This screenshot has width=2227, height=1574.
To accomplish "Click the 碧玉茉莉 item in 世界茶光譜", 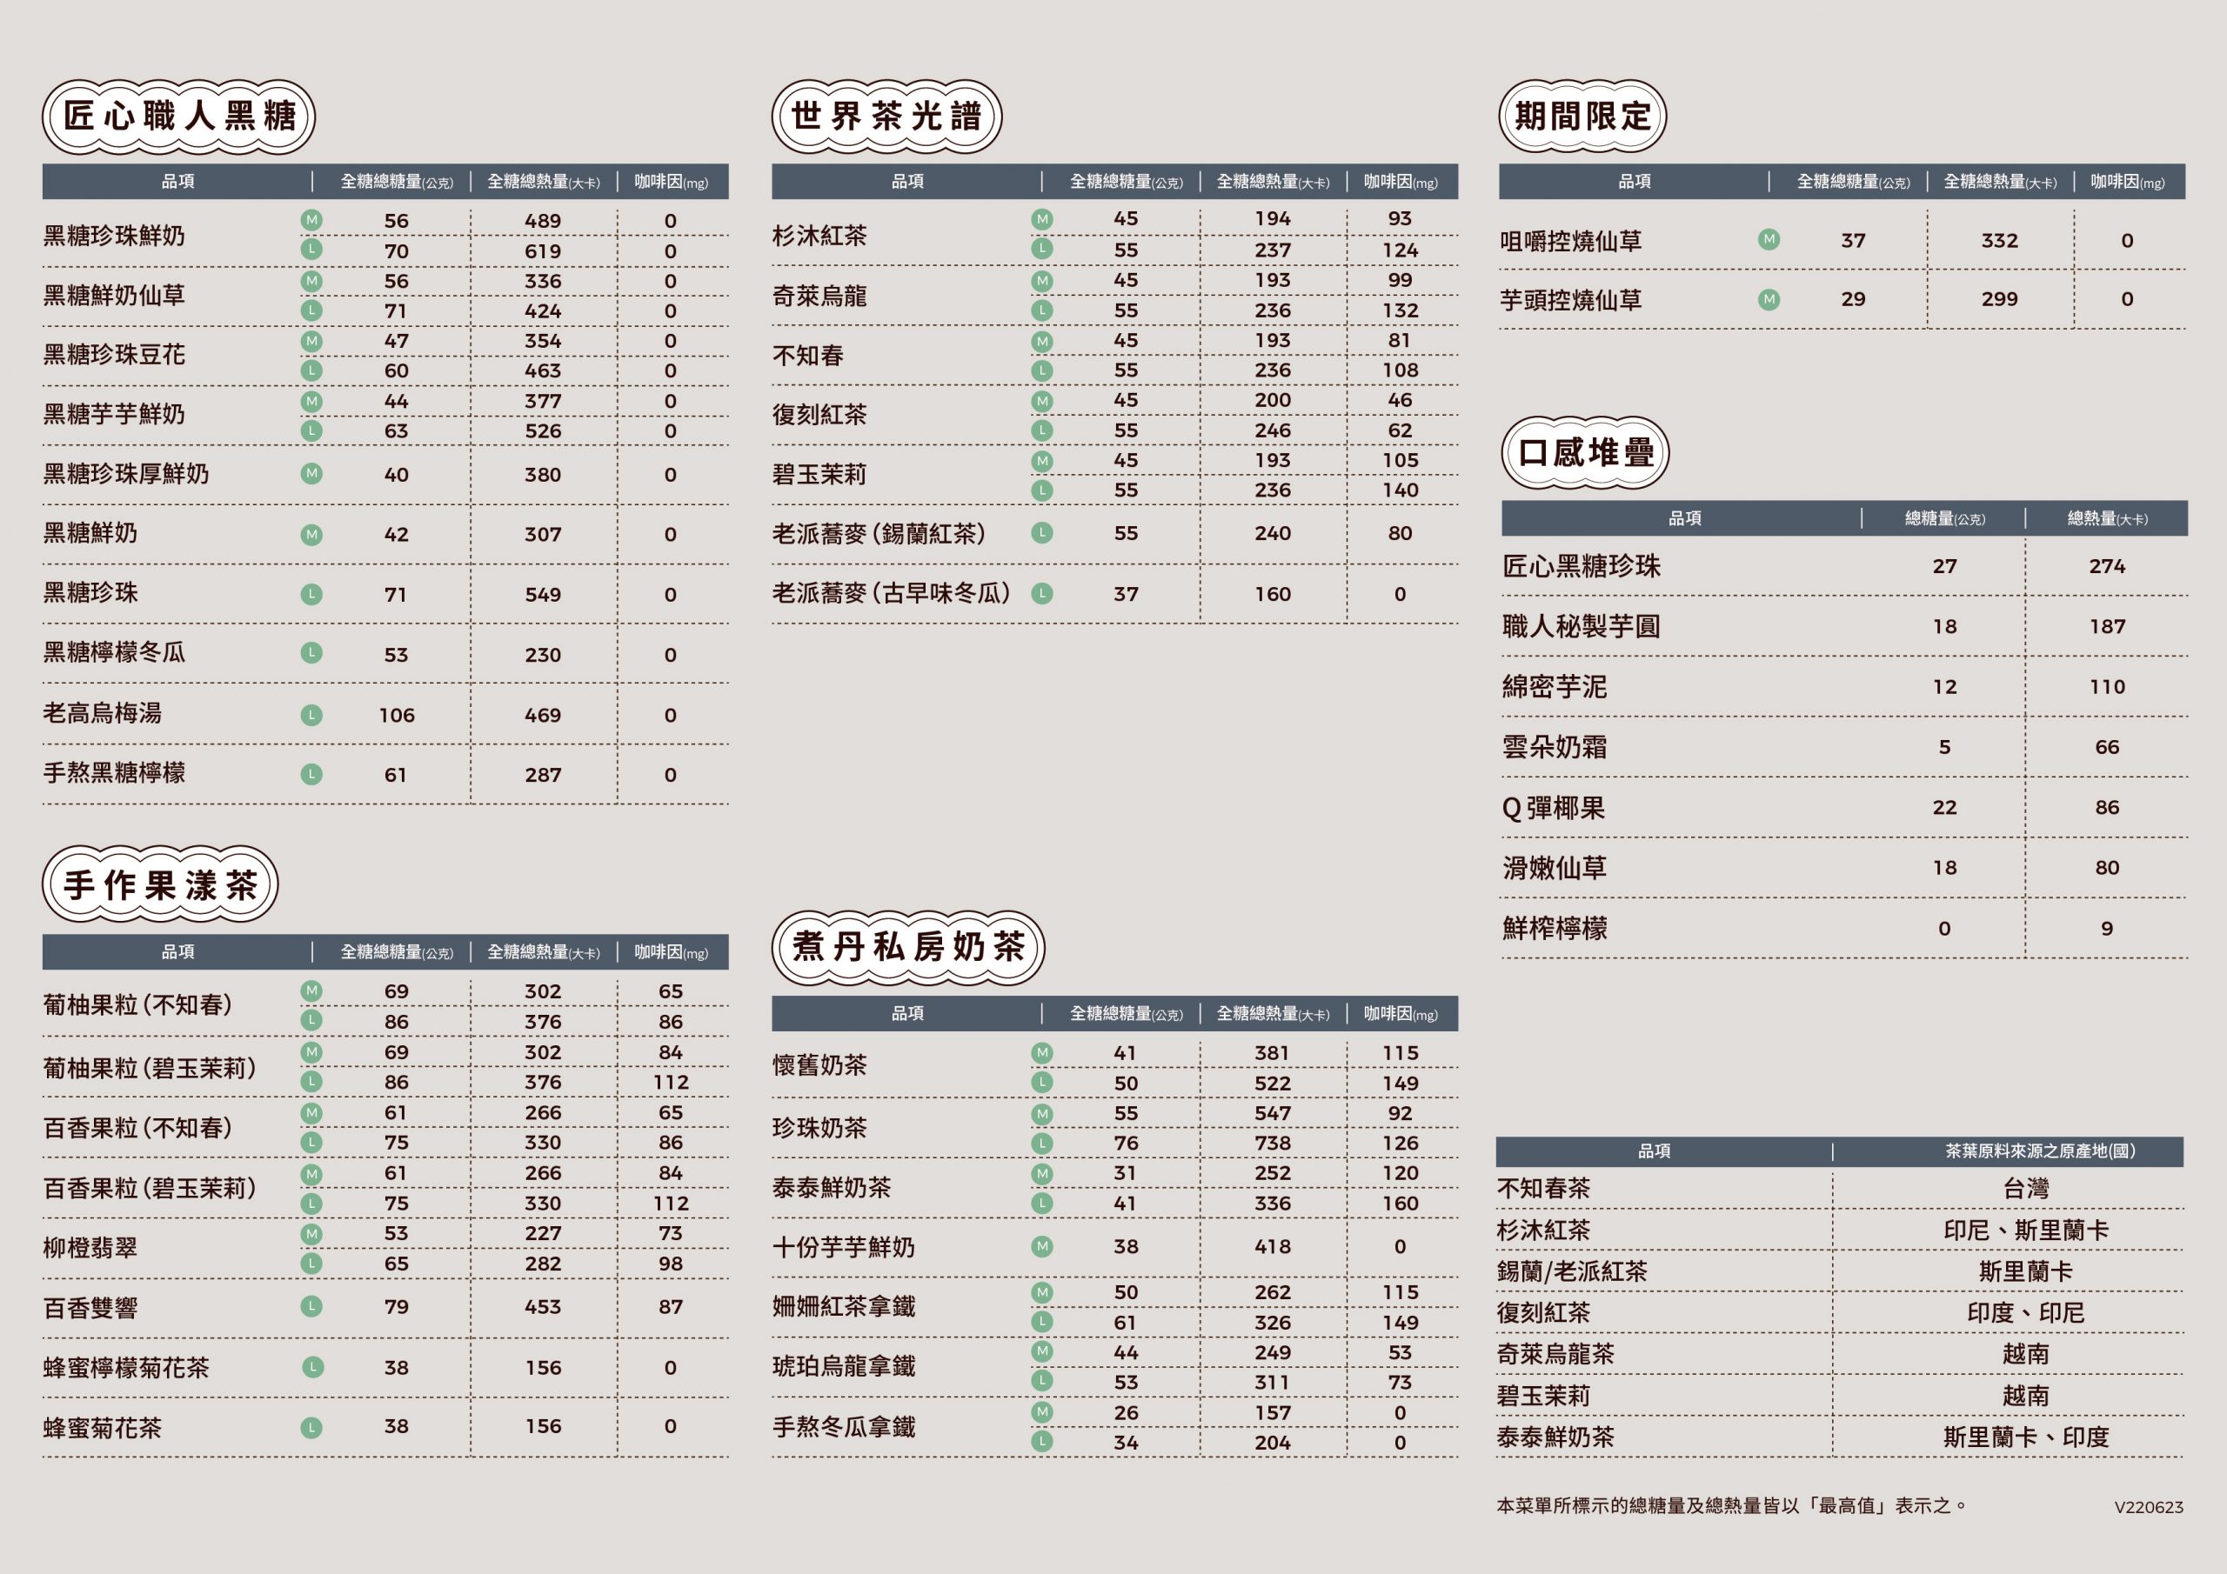I will pyautogui.click(x=819, y=474).
